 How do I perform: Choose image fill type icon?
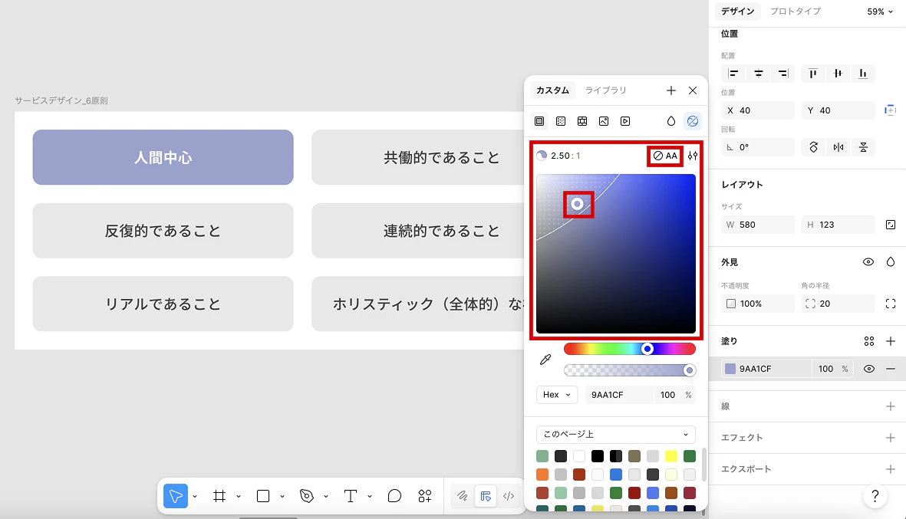[604, 121]
